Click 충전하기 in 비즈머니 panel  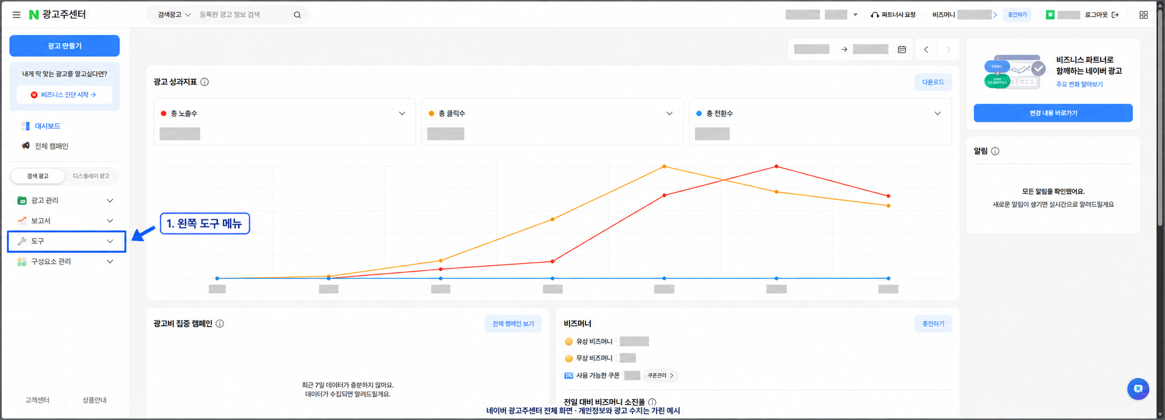[933, 324]
